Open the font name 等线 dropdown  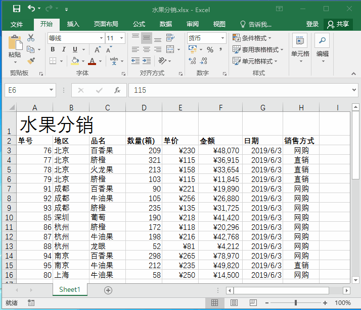(x=101, y=38)
